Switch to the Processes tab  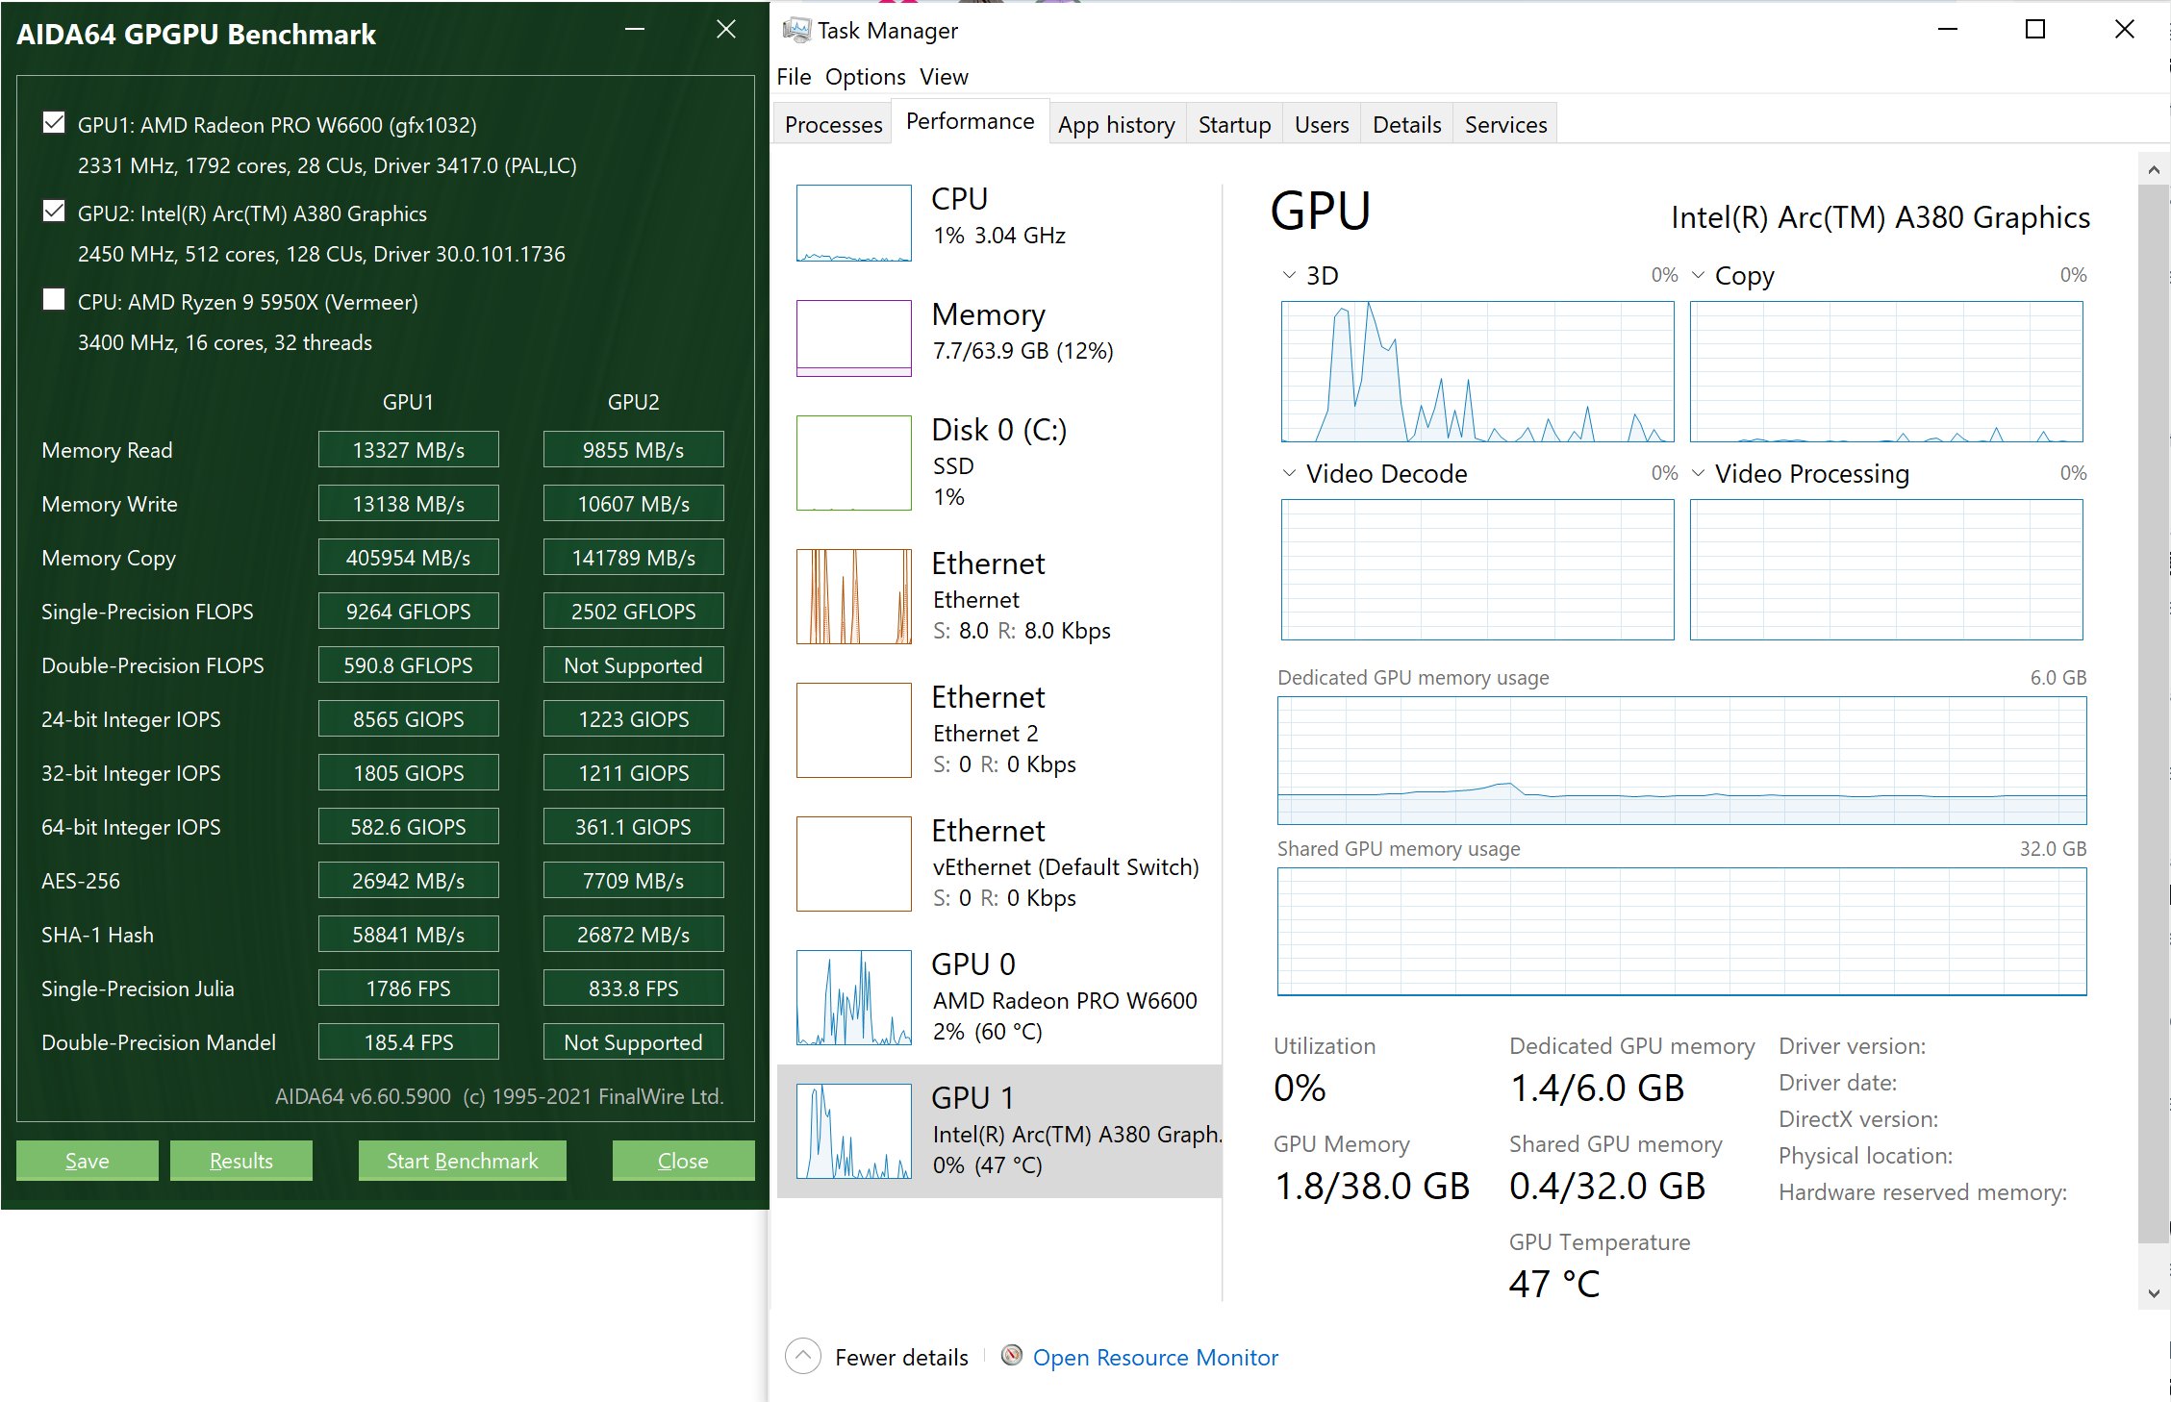coord(833,124)
